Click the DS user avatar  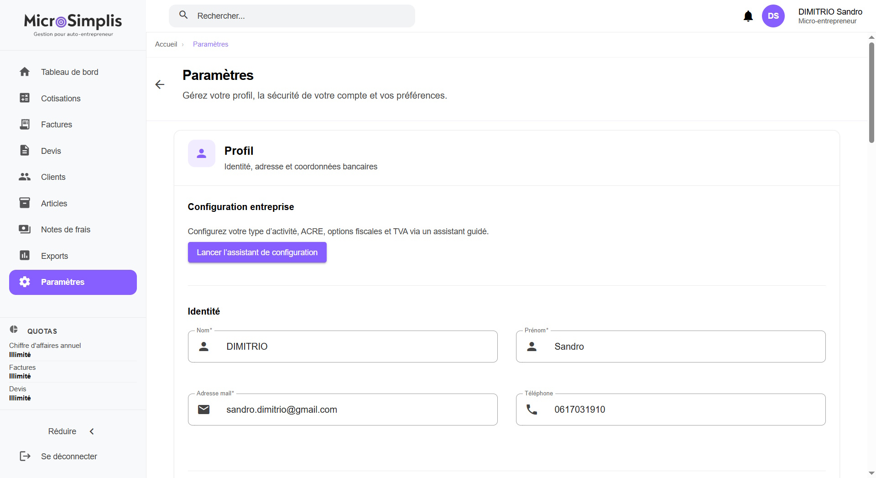(773, 16)
